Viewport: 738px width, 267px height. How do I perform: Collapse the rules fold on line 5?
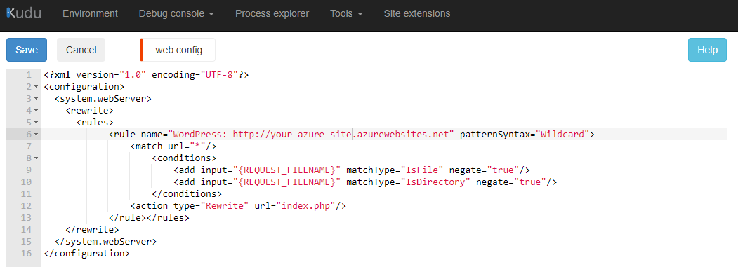[37, 123]
